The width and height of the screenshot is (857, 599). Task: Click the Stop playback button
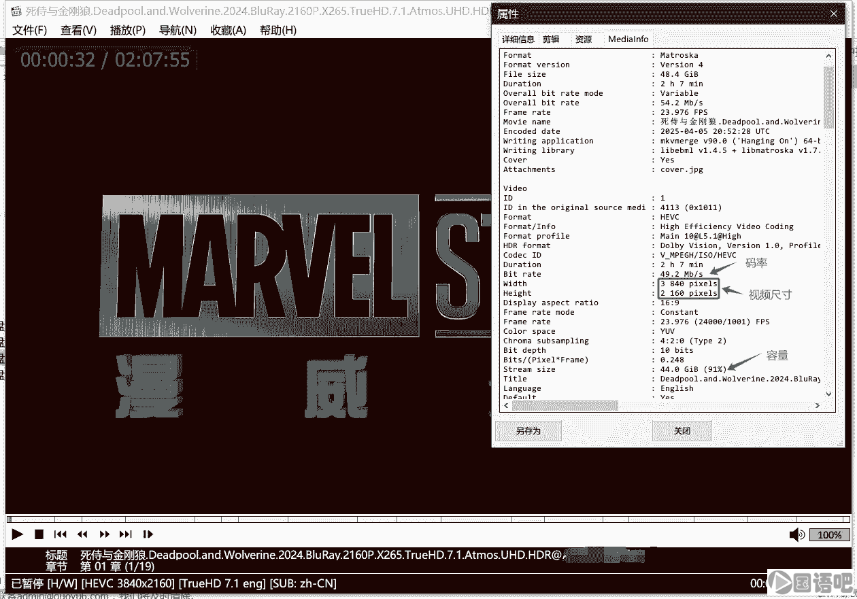pos(39,534)
